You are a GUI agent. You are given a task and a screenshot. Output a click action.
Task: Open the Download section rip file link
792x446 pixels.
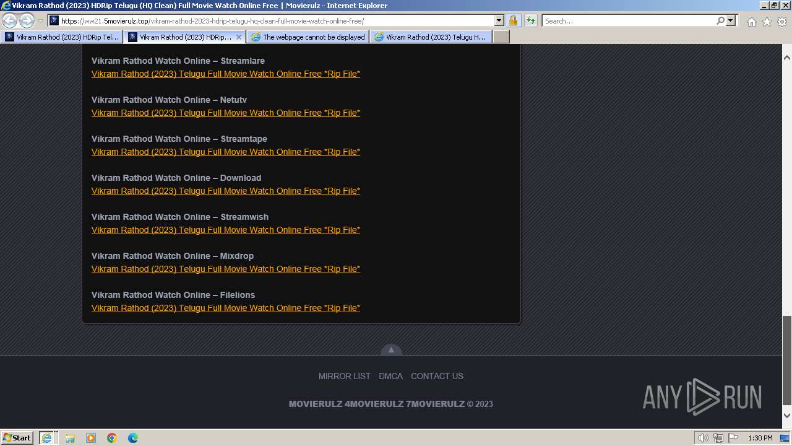coord(226,191)
